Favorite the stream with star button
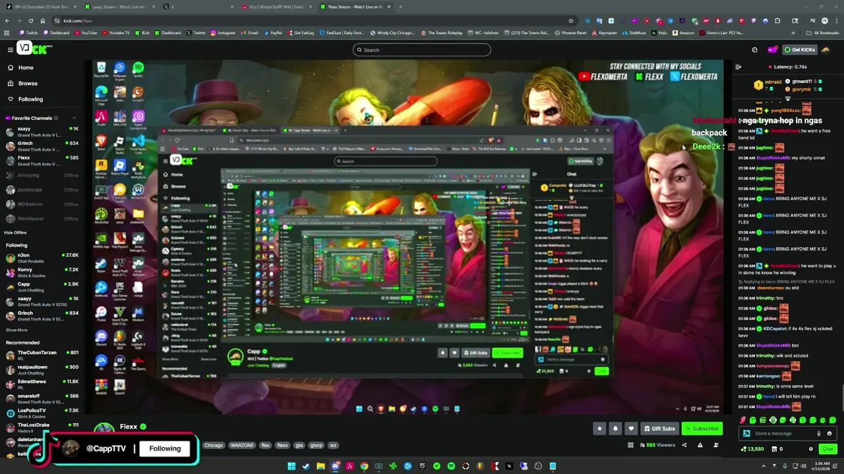 [599, 429]
